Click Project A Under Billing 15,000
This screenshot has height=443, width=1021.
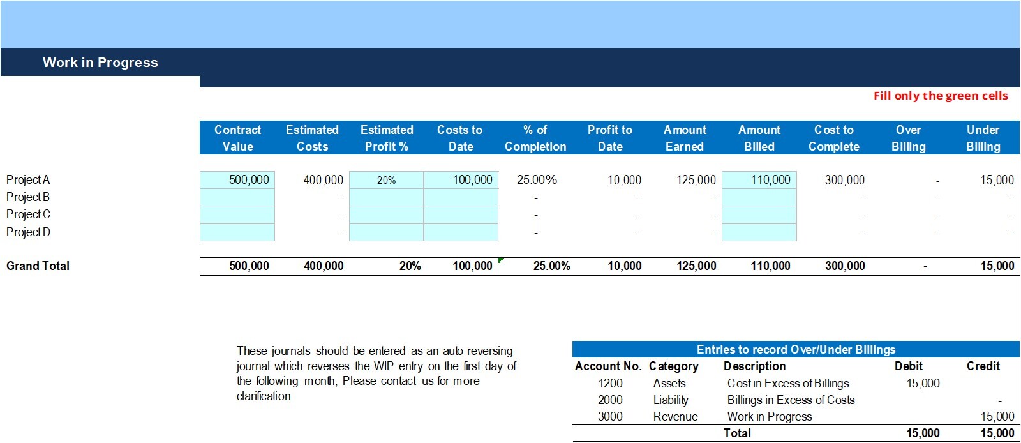tap(997, 181)
